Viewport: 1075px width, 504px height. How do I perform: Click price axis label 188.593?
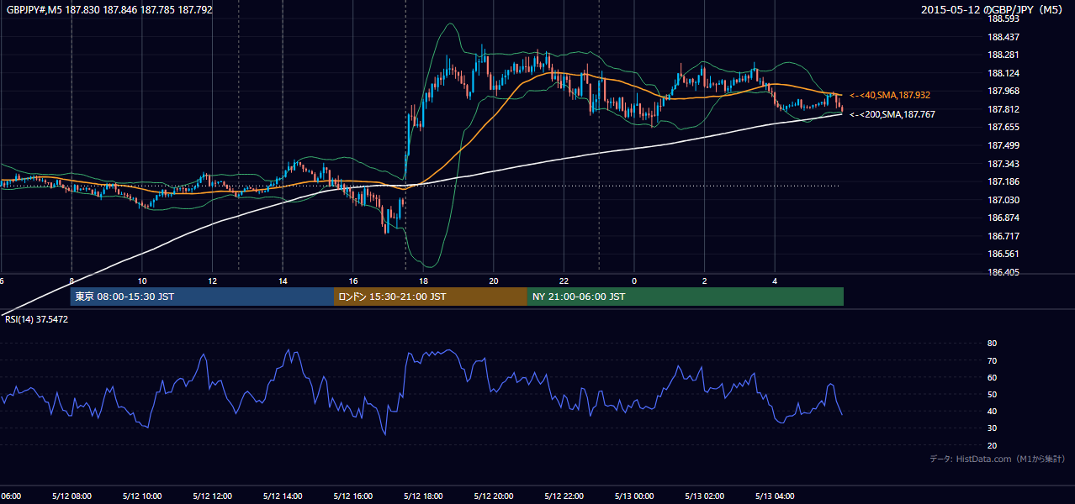coord(1003,18)
